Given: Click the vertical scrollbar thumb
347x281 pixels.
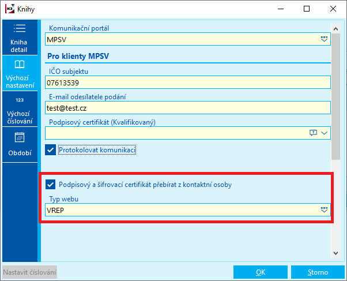Looking at the screenshot, I should (335, 96).
